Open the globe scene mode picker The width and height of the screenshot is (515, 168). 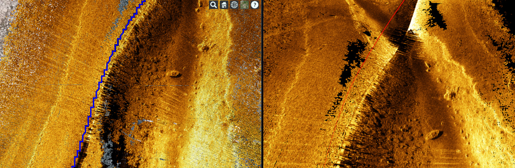click(x=234, y=5)
